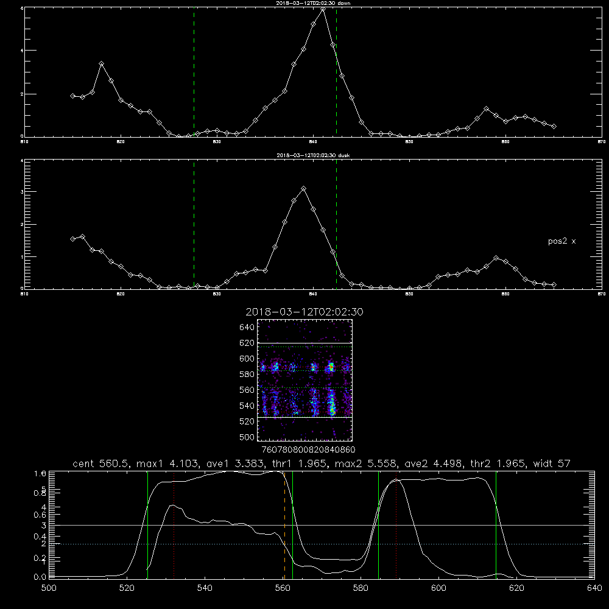Click the '640' y-axis label of spectral image
This screenshot has height=609, width=609.
247,328
